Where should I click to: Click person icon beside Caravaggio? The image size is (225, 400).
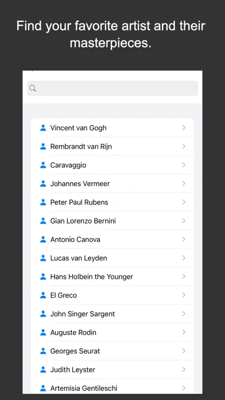pyautogui.click(x=43, y=165)
